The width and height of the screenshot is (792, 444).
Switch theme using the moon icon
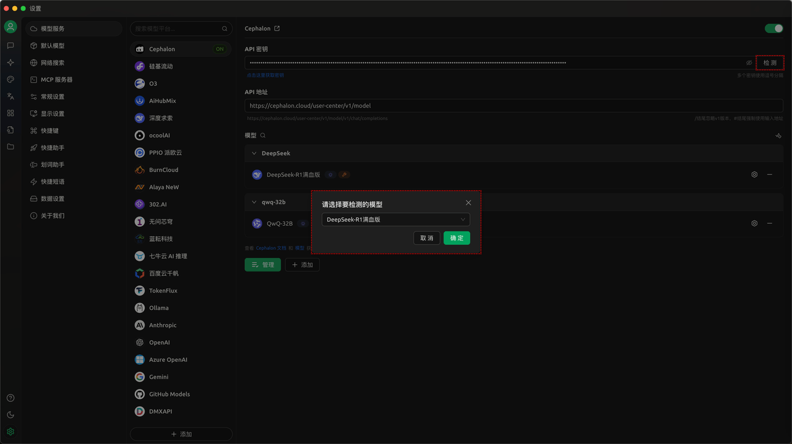(x=11, y=415)
